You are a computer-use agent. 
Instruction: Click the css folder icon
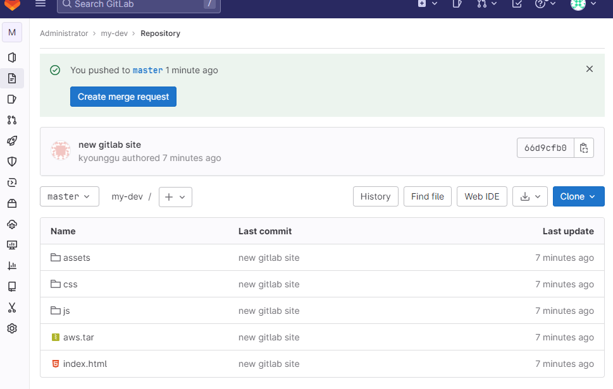pos(56,284)
